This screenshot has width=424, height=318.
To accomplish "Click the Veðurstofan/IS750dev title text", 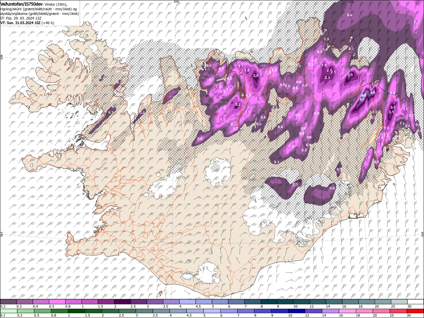I will click(22, 4).
